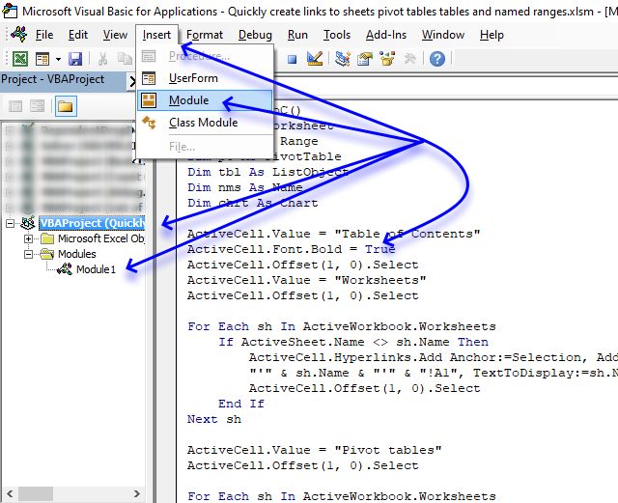Click the Module icon in Insert menu
Screen dimensions: 618x503
[x=149, y=100]
